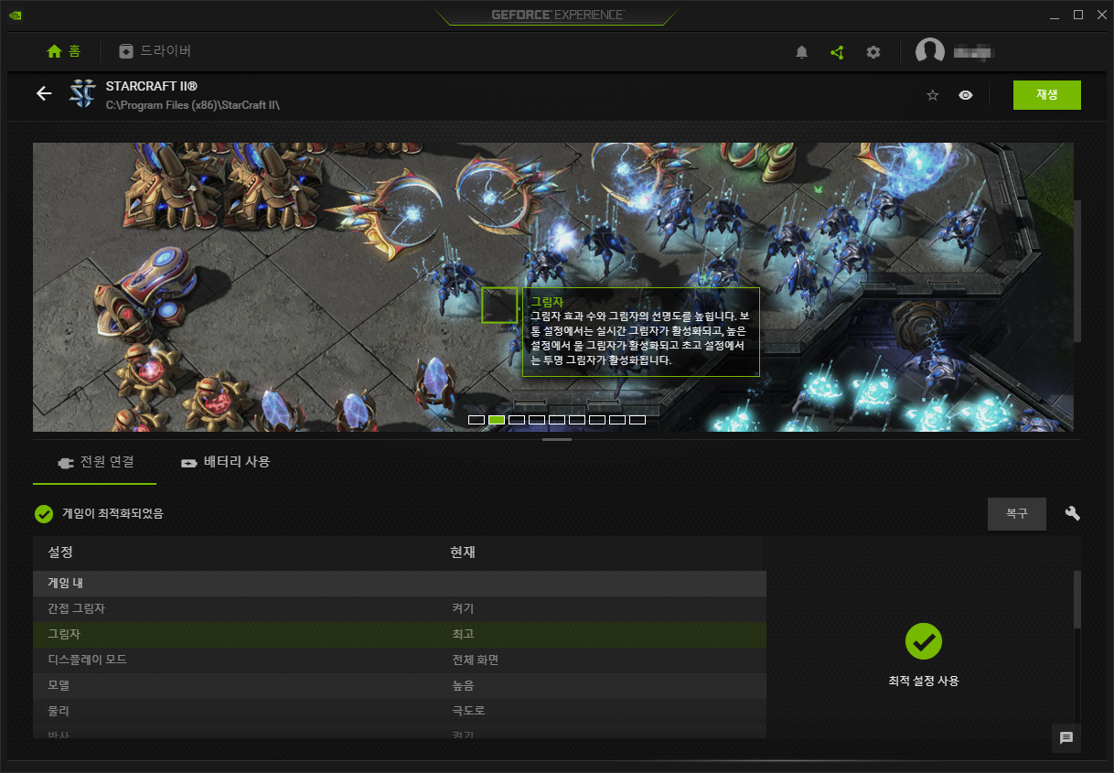The width and height of the screenshot is (1114, 773).
Task: Mark StarCraft II as favorite with star
Action: [933, 95]
